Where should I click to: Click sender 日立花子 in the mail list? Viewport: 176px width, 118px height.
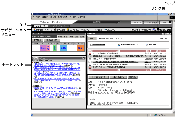tap(148, 62)
